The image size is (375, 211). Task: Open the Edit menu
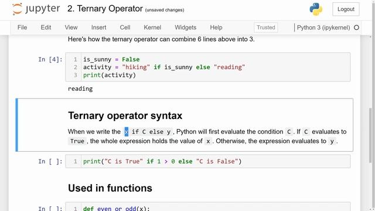tap(46, 28)
